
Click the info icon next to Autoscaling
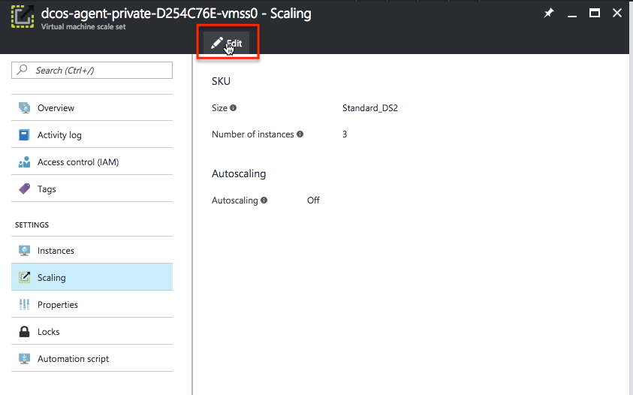264,200
